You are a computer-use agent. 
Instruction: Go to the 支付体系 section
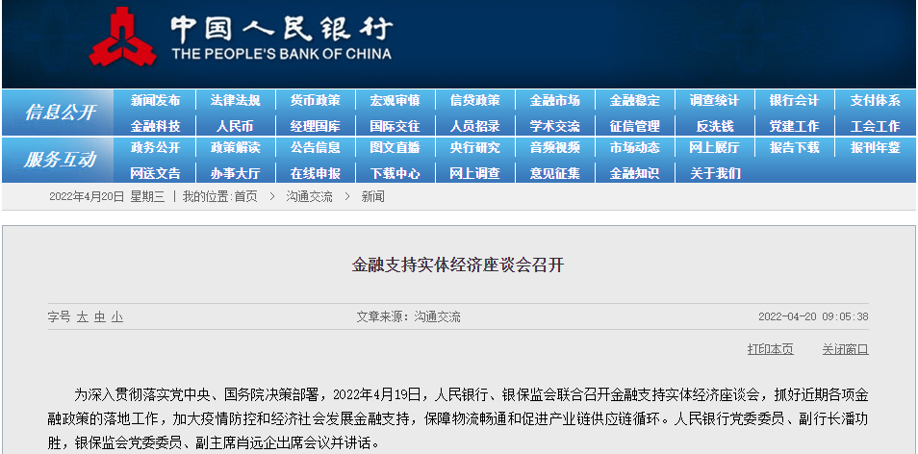click(875, 101)
